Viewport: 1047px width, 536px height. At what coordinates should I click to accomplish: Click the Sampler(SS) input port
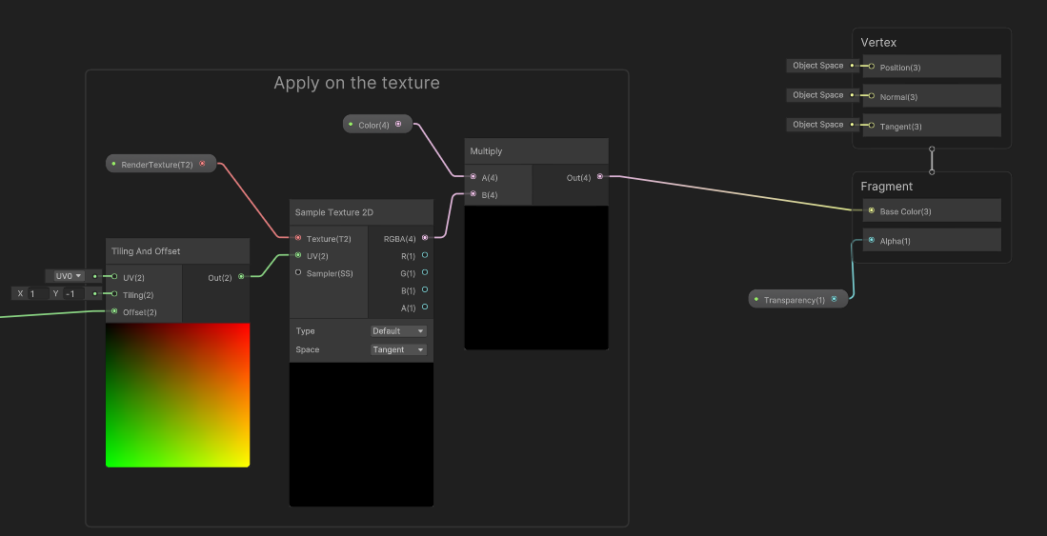point(298,272)
